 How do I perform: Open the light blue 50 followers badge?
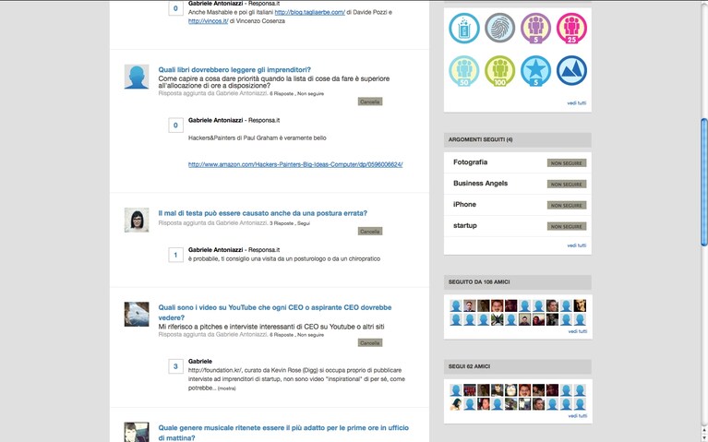click(463, 71)
